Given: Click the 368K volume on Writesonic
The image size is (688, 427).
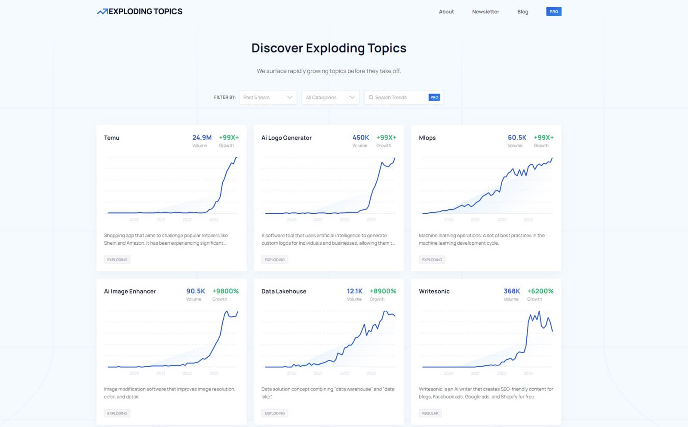Looking at the screenshot, I should [512, 291].
